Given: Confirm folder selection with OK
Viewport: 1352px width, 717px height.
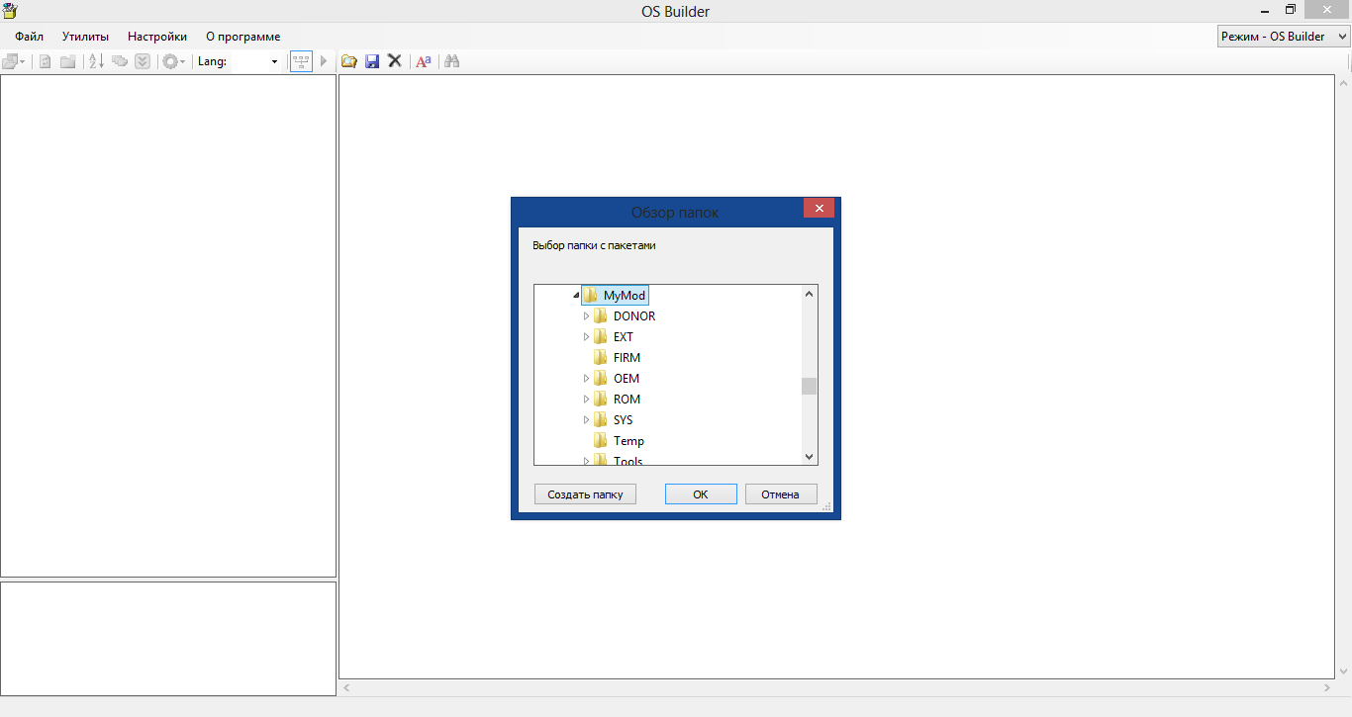Looking at the screenshot, I should pos(701,494).
